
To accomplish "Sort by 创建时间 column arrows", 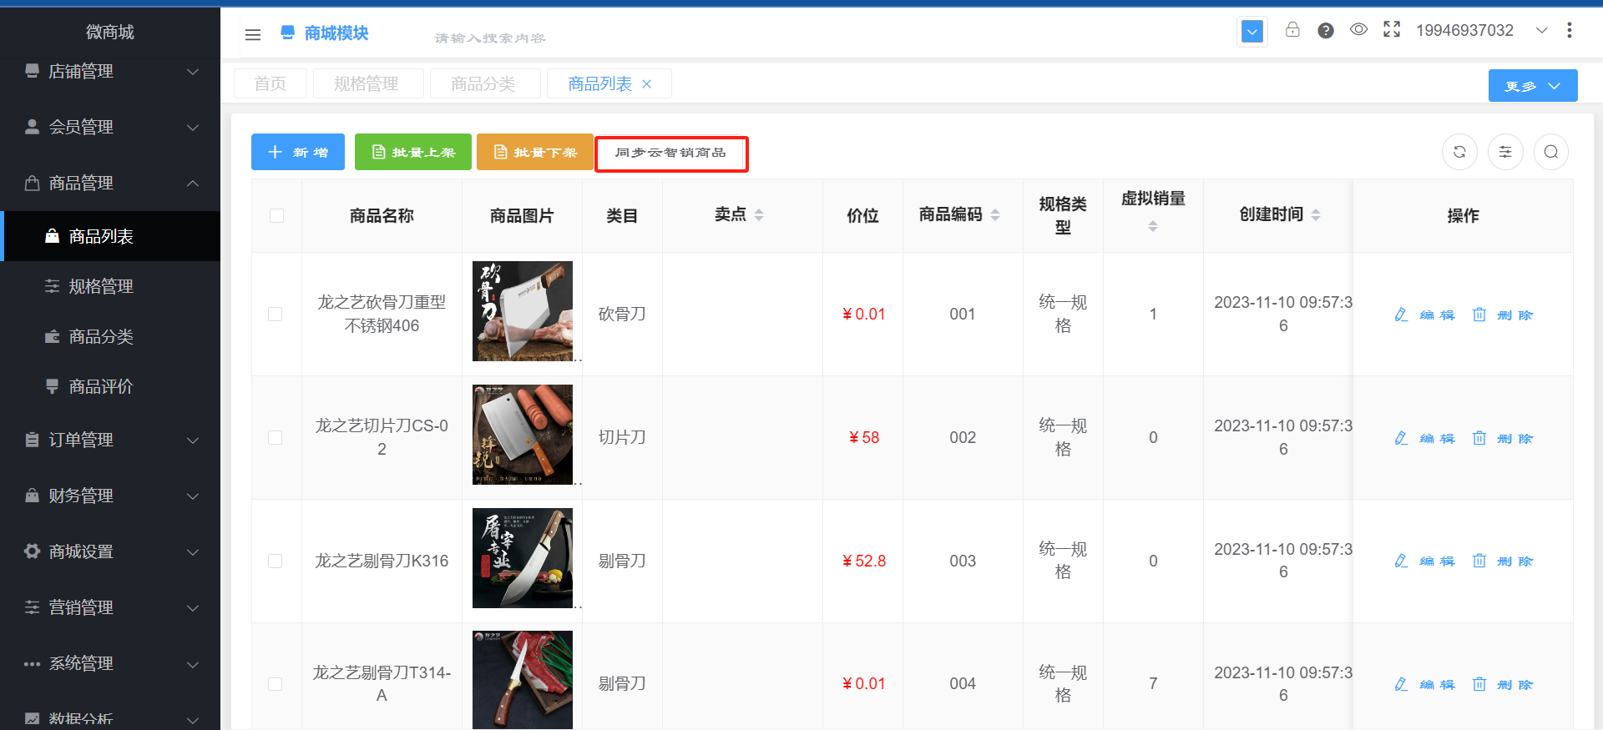I will (1316, 215).
